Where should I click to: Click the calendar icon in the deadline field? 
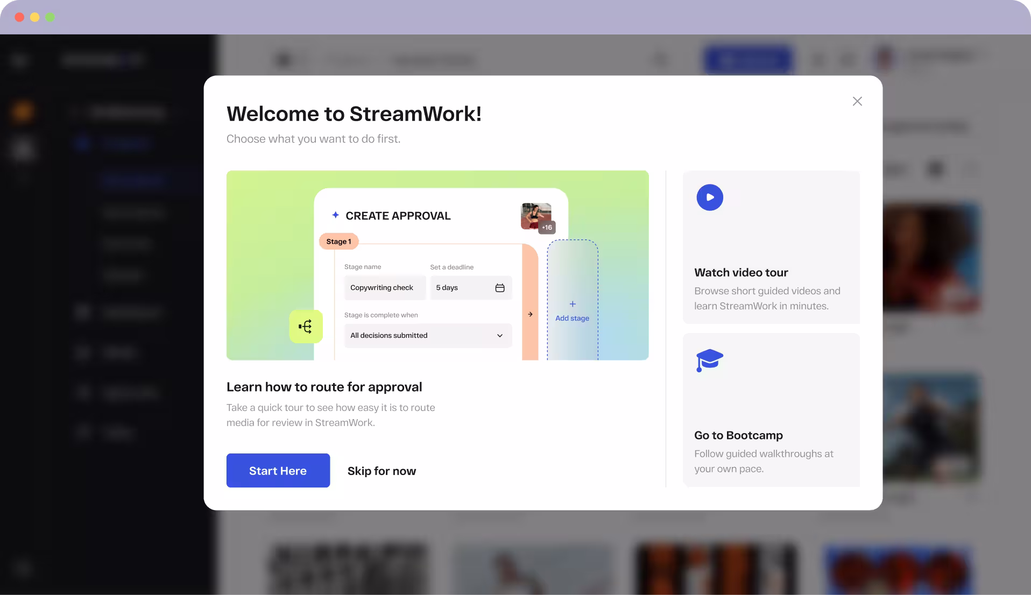[500, 288]
